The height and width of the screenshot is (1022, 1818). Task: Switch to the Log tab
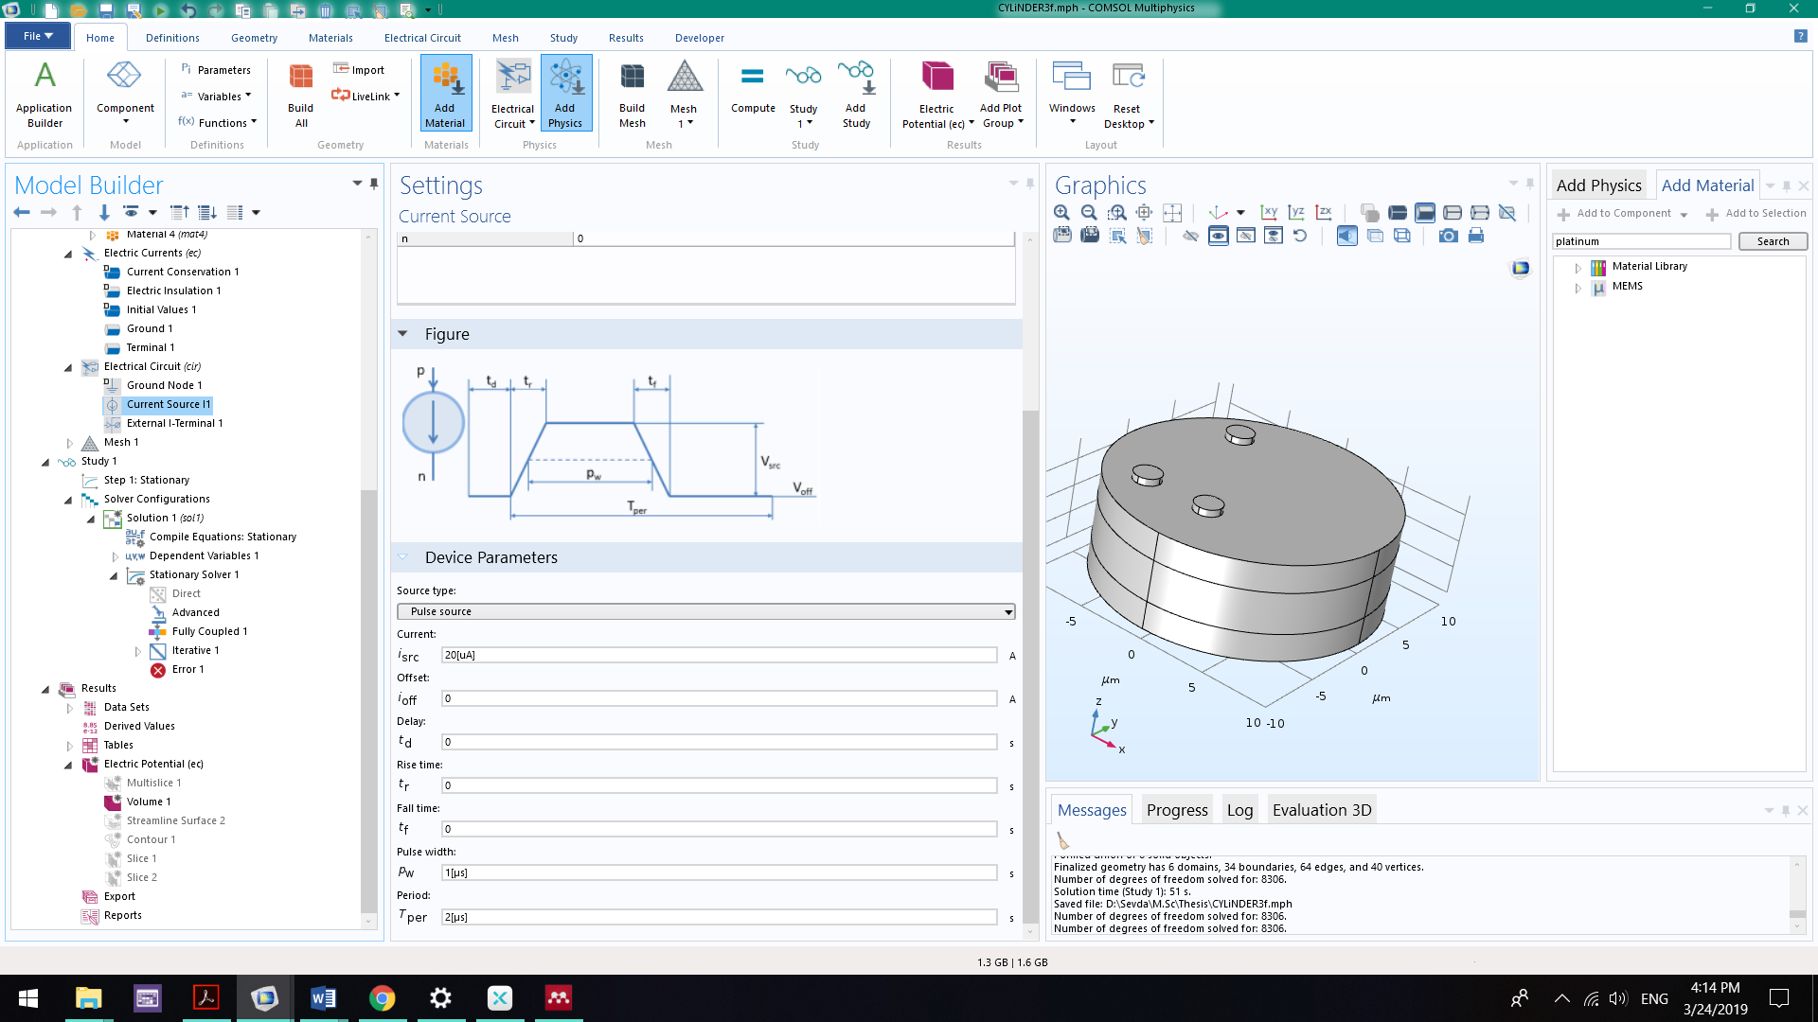click(x=1239, y=810)
